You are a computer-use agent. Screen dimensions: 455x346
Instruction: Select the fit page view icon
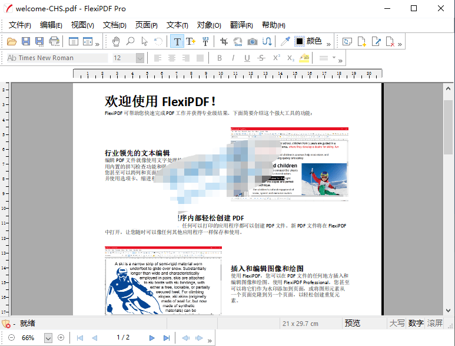point(74,41)
